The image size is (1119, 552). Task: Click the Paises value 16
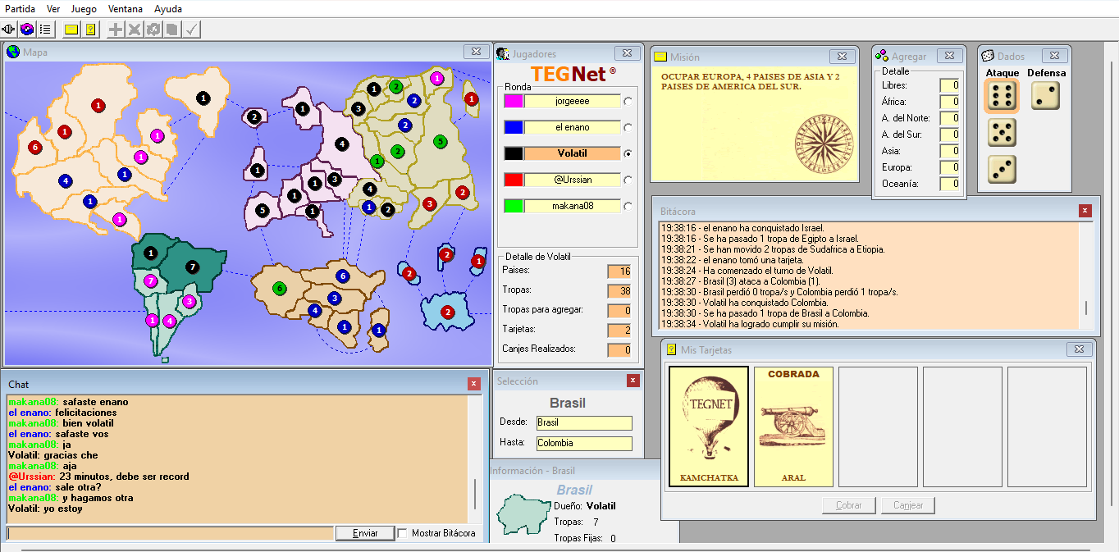(x=619, y=271)
